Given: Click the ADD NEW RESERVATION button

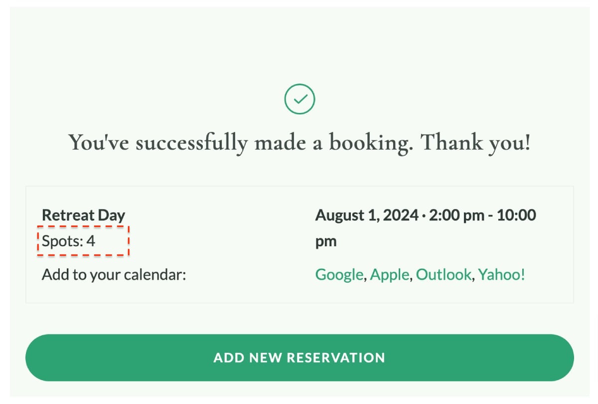Looking at the screenshot, I should (x=299, y=358).
